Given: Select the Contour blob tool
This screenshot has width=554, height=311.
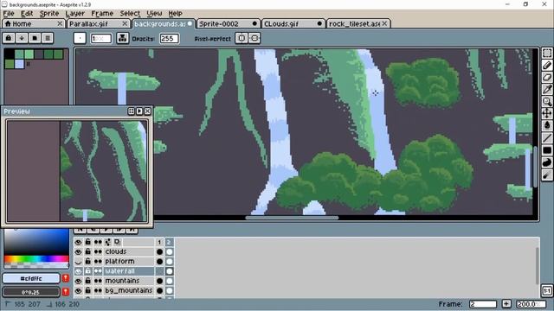Looking at the screenshot, I should (547, 162).
